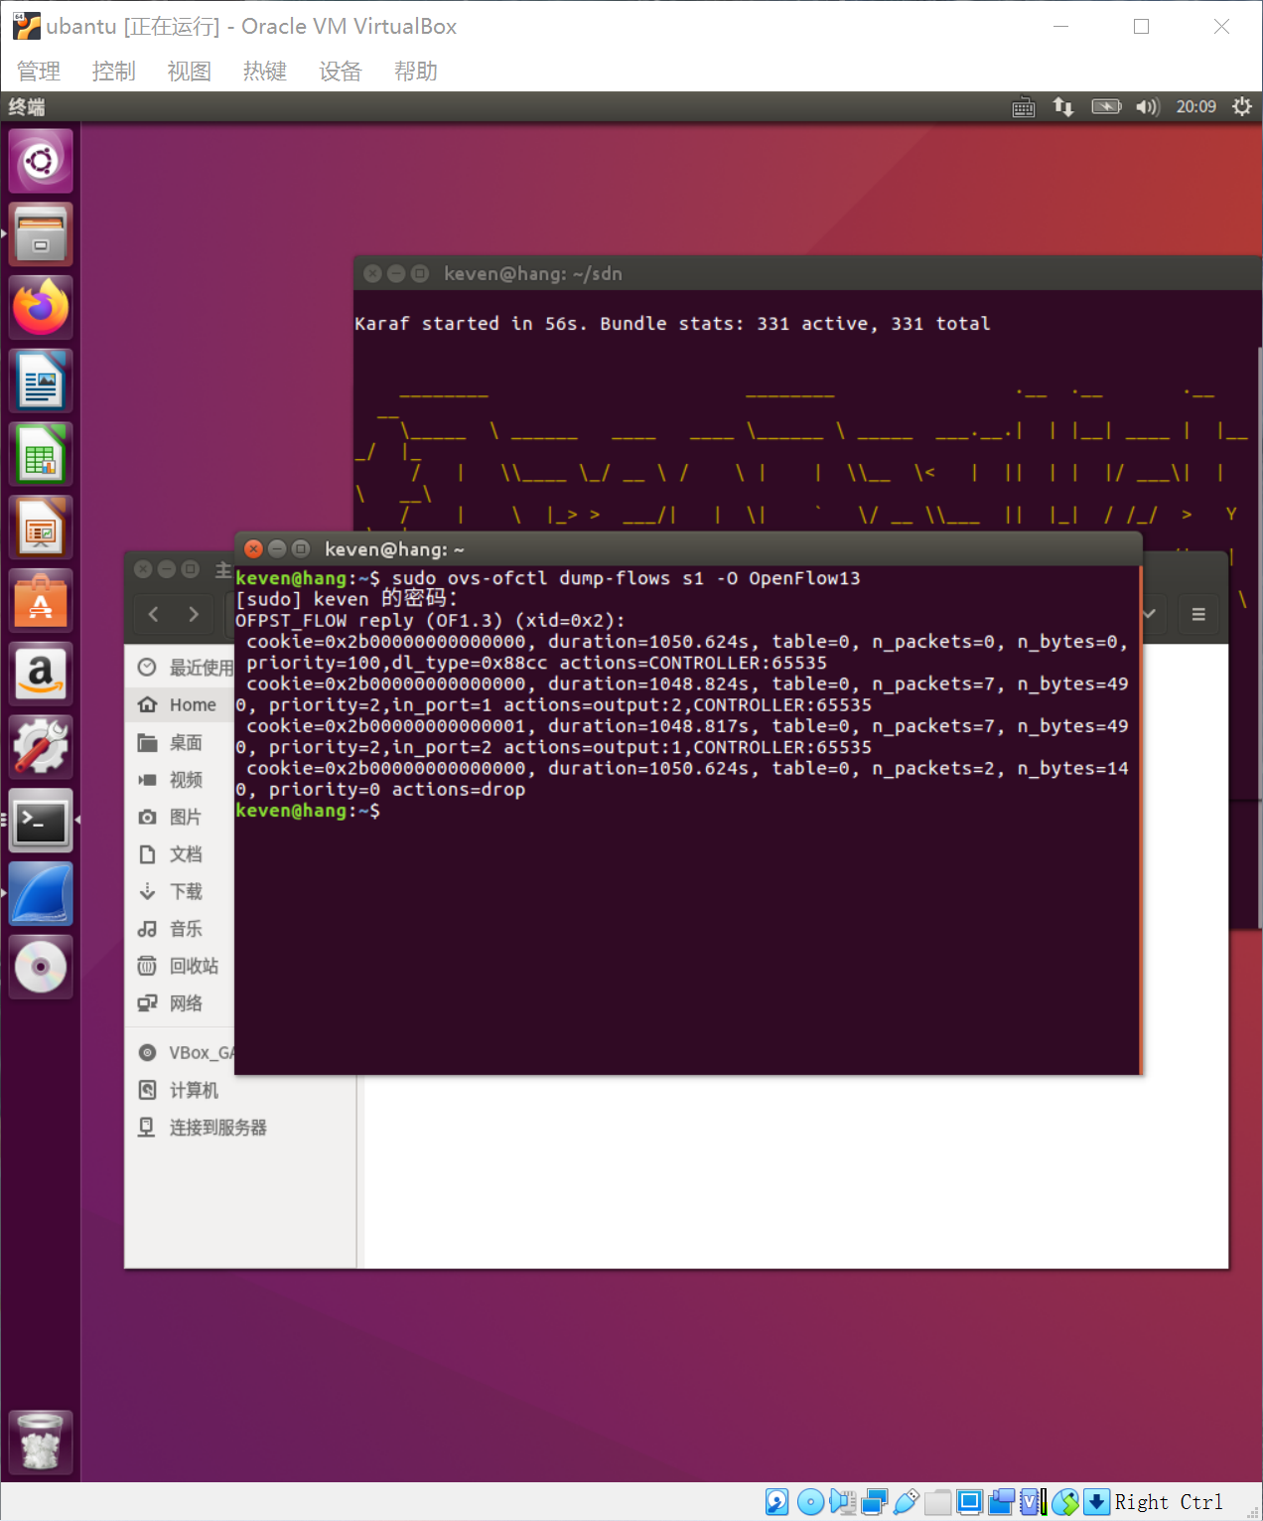Go forward in the Files window
Screen dimensions: 1263x1521
pyautogui.click(x=194, y=614)
